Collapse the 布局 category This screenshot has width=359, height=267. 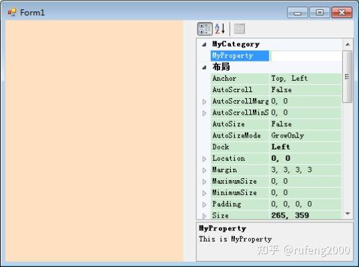[x=204, y=67]
